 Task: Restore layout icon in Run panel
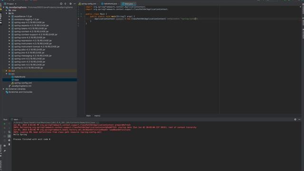(5, 146)
